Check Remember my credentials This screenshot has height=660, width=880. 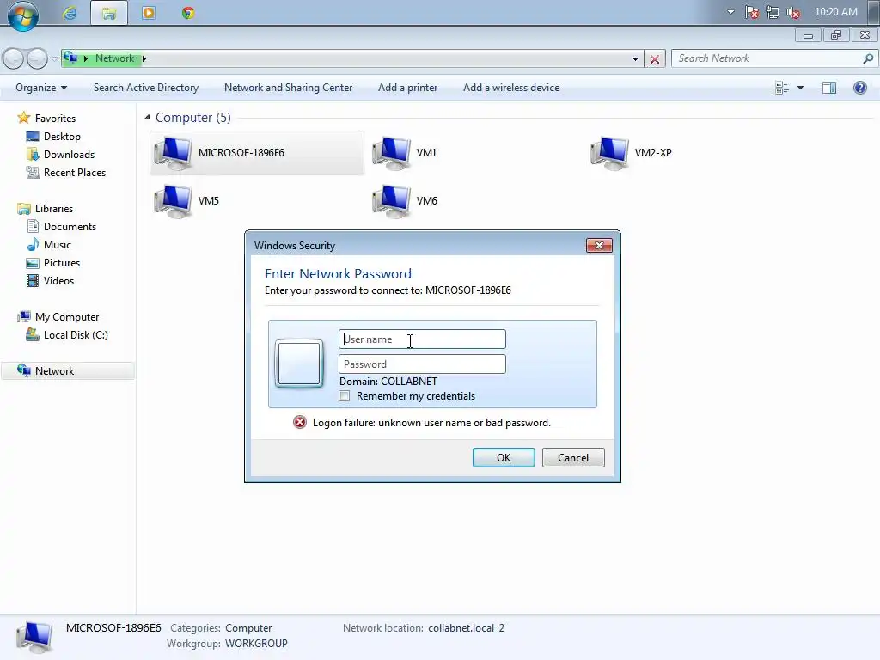point(344,396)
